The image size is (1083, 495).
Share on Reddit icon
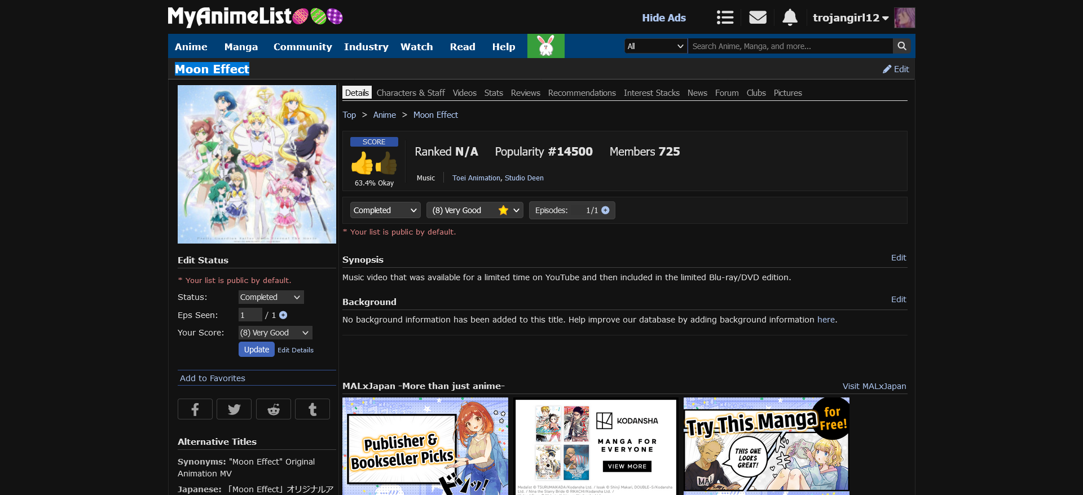pos(274,409)
